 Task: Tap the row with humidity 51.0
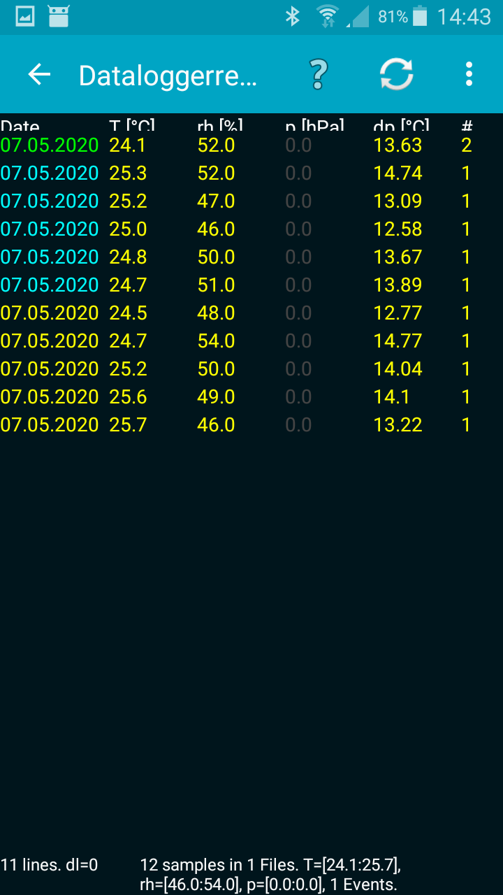tap(238, 285)
